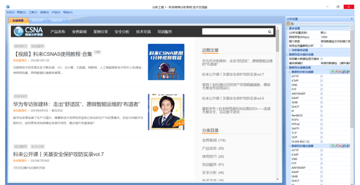Click the web page scroll-up arrow
The width and height of the screenshot is (360, 185).
[x=277, y=28]
